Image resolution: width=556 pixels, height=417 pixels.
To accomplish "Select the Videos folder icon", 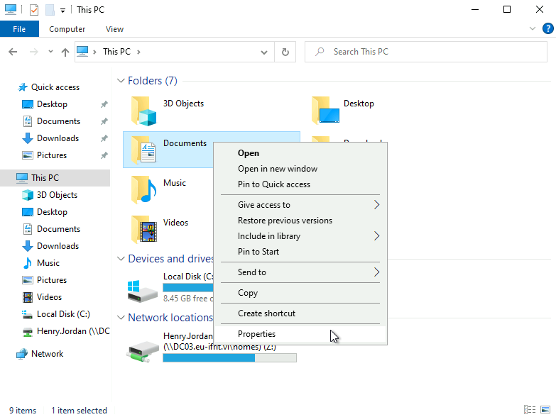I will click(x=143, y=230).
